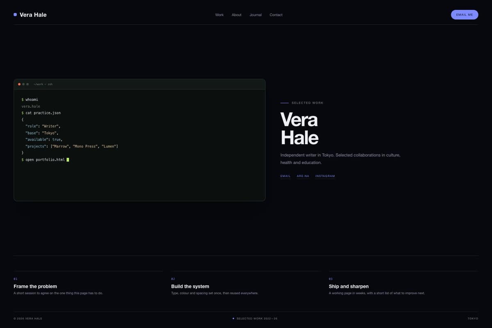The width and height of the screenshot is (492, 328).
Task: Click the ~/work — zsh terminal title
Action: (43, 84)
